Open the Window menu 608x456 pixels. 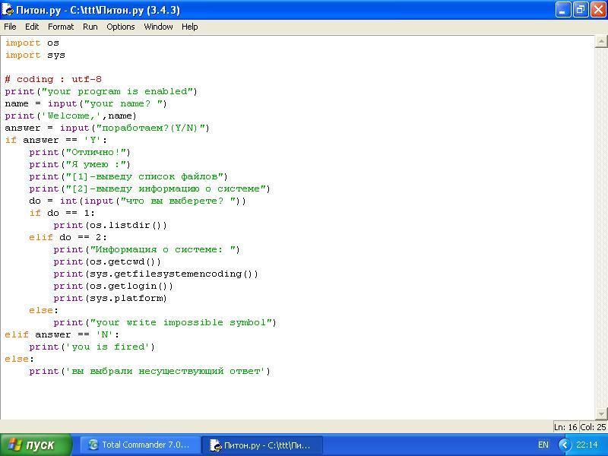[158, 27]
